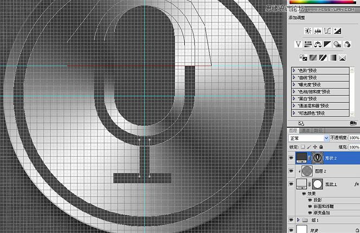Toggle lock transparent pixels
The image size is (360, 233).
point(303,147)
